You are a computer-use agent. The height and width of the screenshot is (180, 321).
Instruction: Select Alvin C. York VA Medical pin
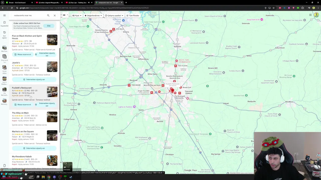[x=177, y=61]
